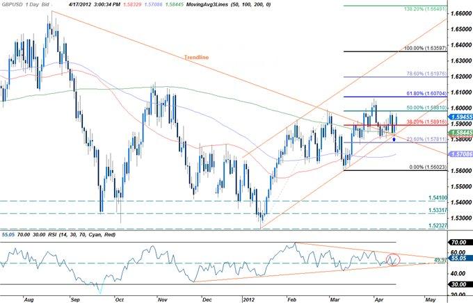Image resolution: width=473 pixels, height=303 pixels.
Task: Select the 50.00% (1.59810) Fibonacci label
Action: point(426,108)
